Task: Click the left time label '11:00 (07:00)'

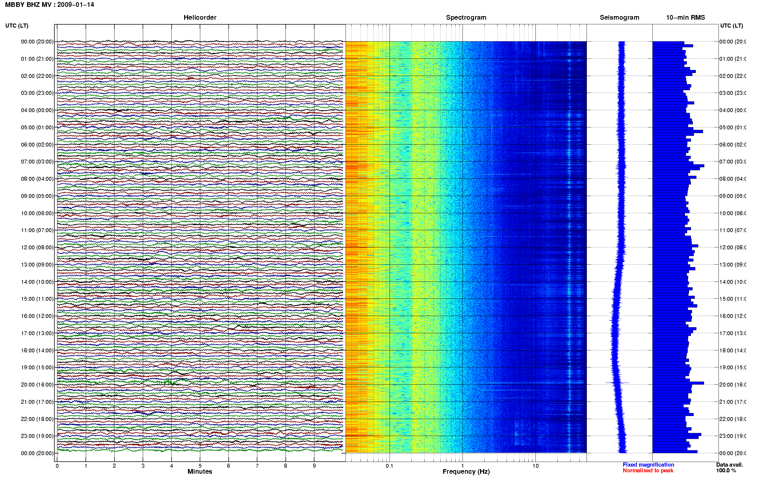Action: tap(37, 230)
